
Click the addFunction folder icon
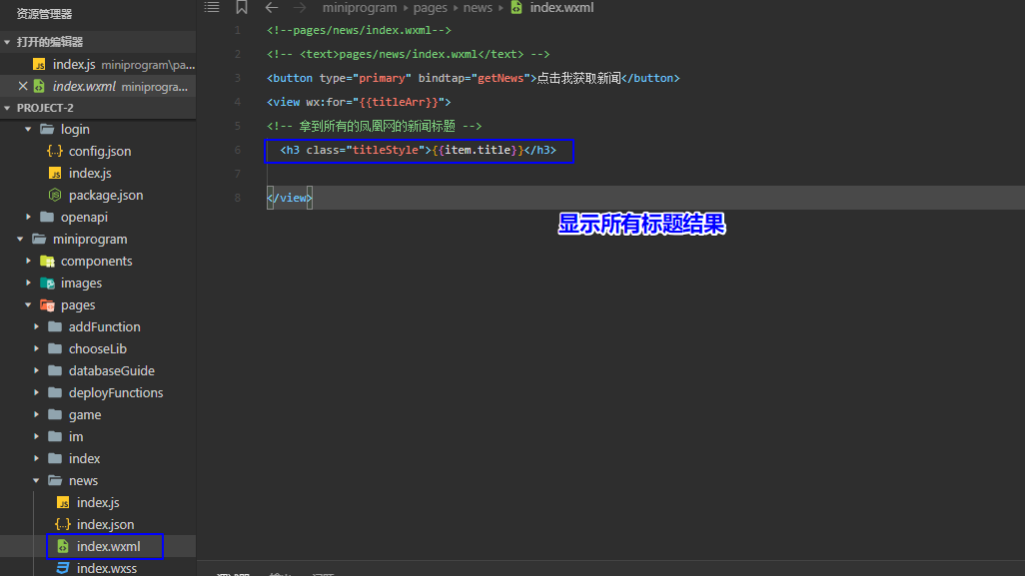point(55,326)
